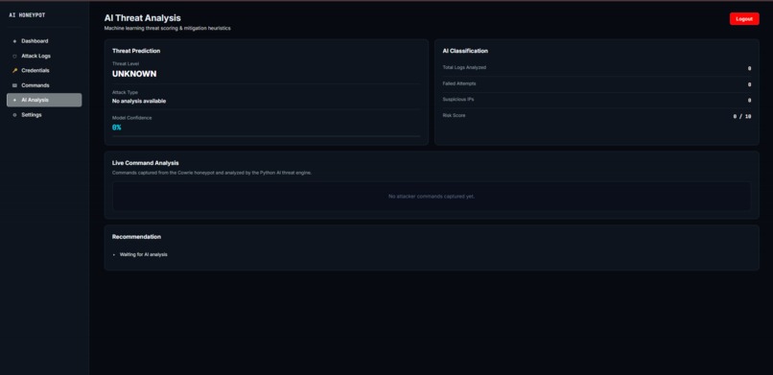Click the Suspicious IPs label

[x=458, y=99]
